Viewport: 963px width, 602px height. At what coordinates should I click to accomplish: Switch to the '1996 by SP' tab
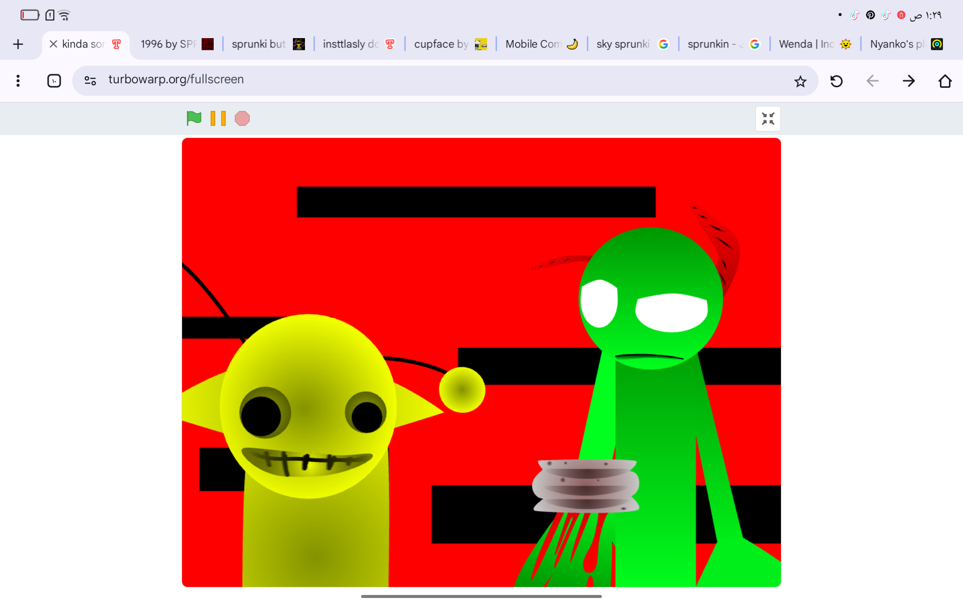(x=168, y=44)
